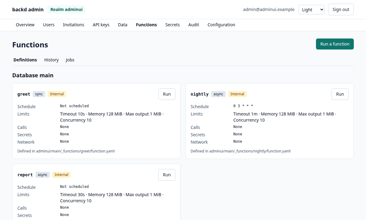Click the Internal badge on report
Viewport: 366px width, 220px height.
pyautogui.click(x=61, y=175)
